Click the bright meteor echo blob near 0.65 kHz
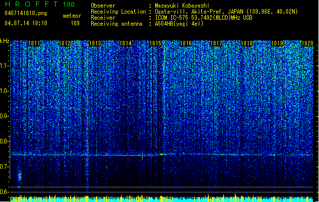Viewport: 319px width, 202px height. click(20, 176)
